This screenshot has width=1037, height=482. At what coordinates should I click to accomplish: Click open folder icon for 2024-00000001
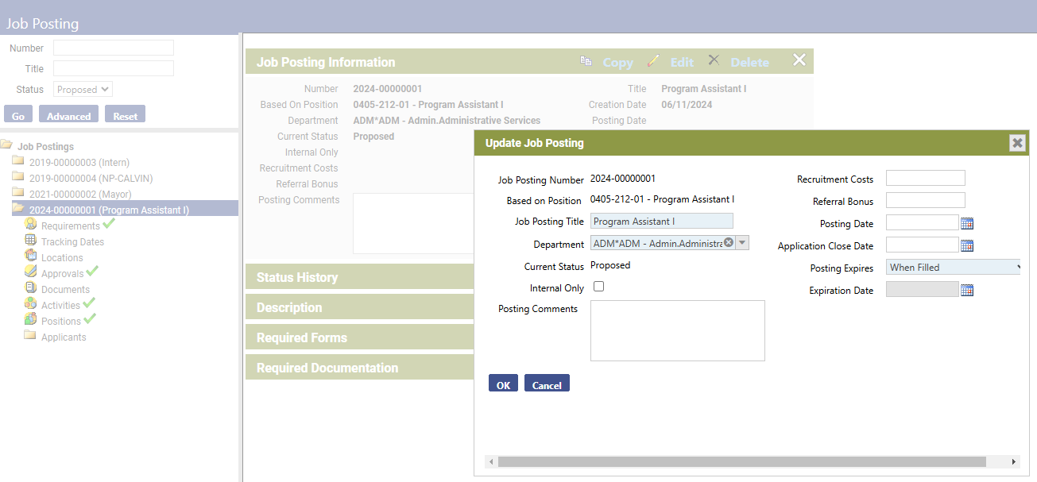tap(18, 209)
